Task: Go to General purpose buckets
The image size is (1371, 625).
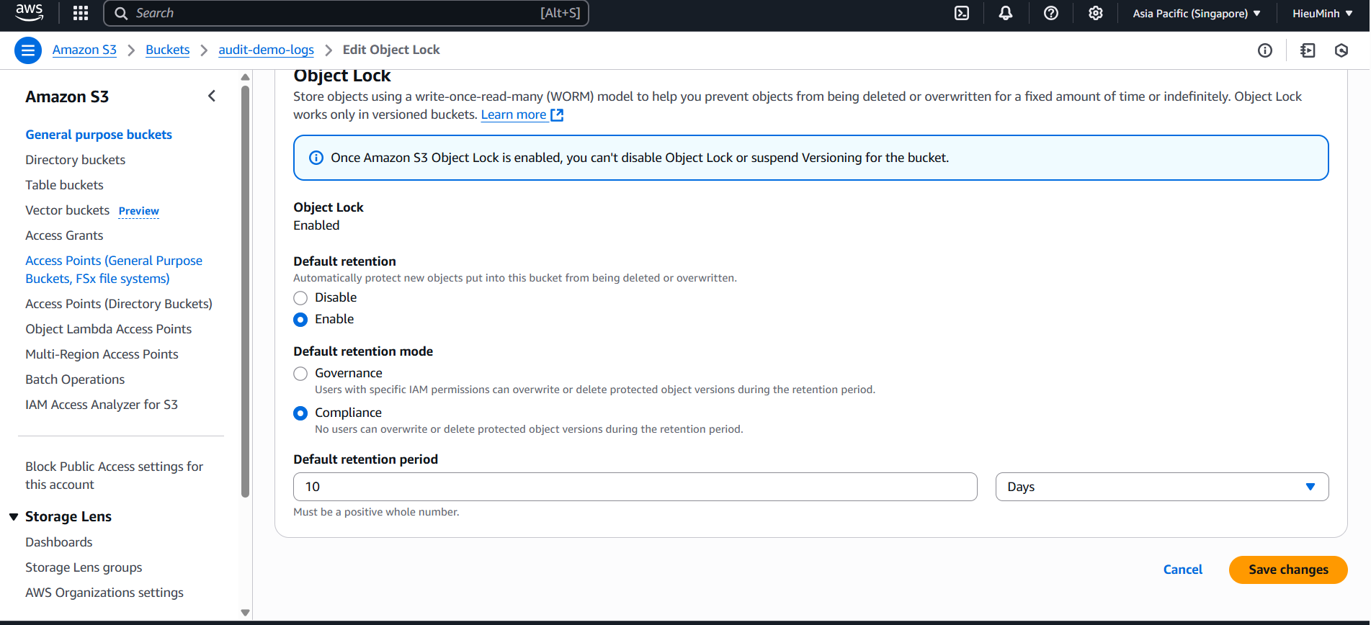Action: click(x=99, y=135)
